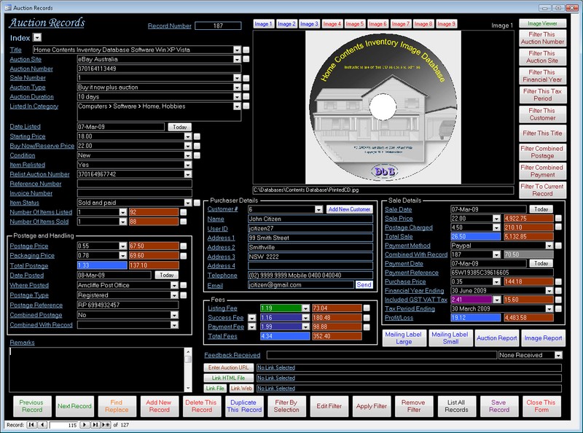The width and height of the screenshot is (583, 433).
Task: Switch to Image 2 tab
Action: click(x=286, y=24)
